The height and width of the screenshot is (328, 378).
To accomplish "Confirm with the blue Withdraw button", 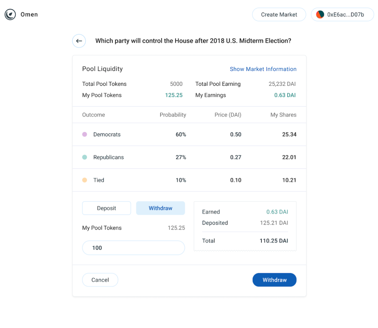I will pos(275,280).
